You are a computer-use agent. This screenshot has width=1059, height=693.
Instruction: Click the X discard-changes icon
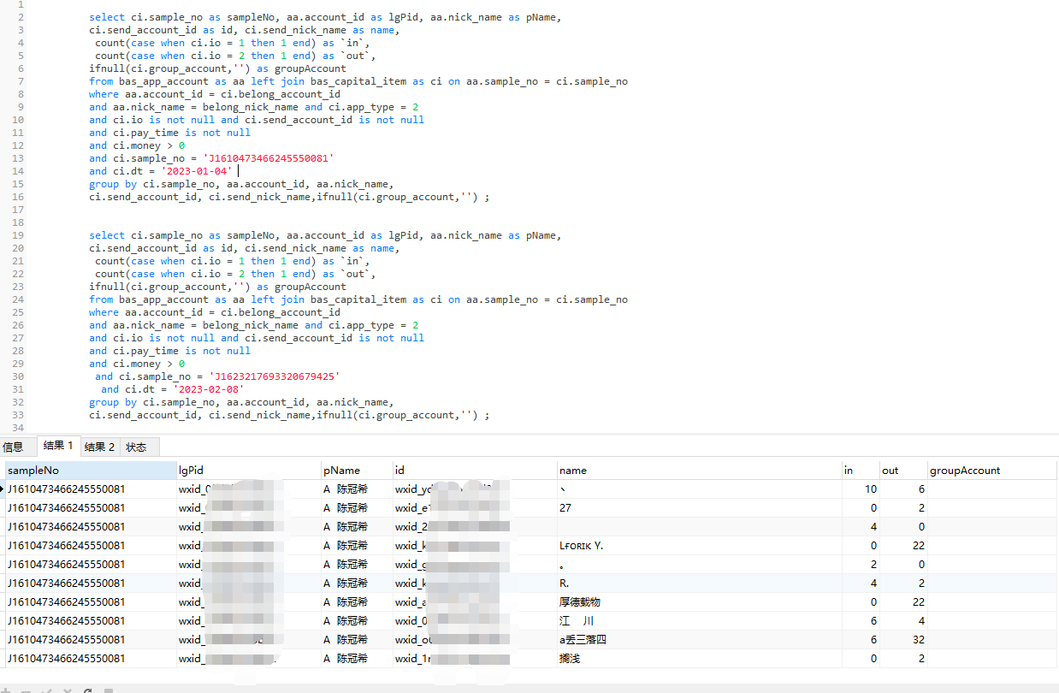[66, 690]
